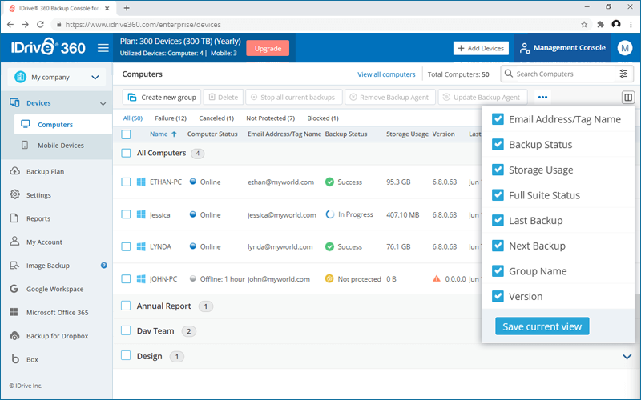Show the All (50) filter tab
Screen dimensions: 641x400
pyautogui.click(x=133, y=118)
